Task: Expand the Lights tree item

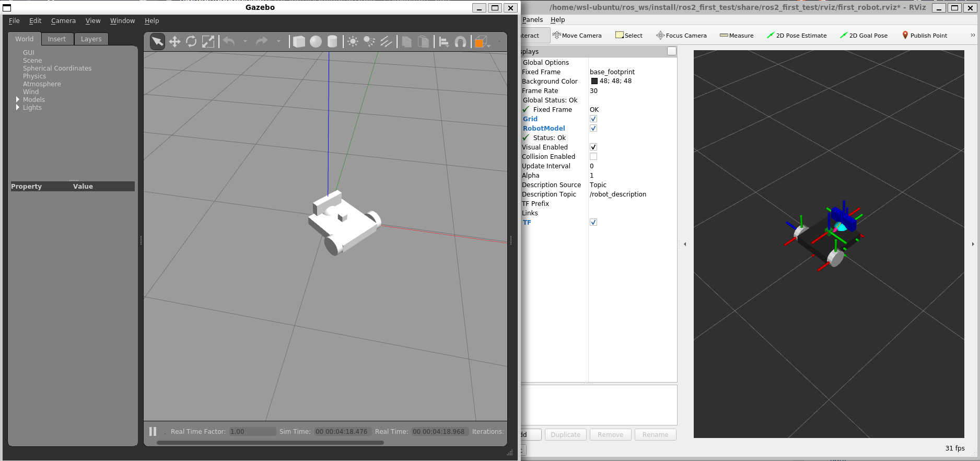Action: (18, 108)
